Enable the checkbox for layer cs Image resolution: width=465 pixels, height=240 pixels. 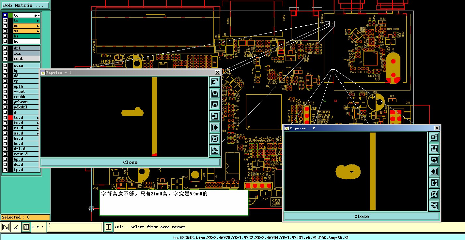5,26
